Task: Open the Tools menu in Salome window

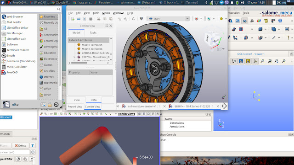Action: coord(246,13)
